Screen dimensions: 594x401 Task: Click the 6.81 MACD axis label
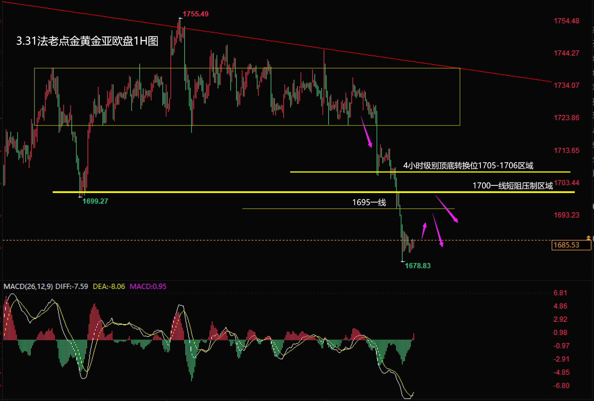560,293
